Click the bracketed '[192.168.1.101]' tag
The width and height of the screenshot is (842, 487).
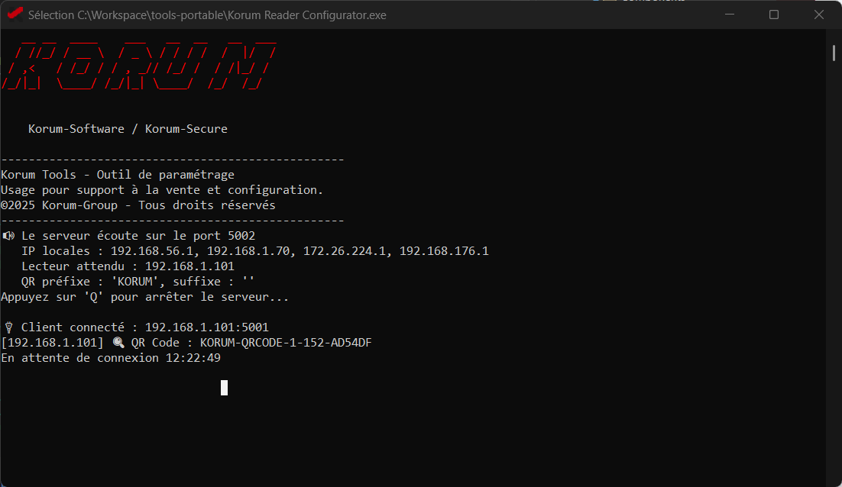(x=52, y=343)
